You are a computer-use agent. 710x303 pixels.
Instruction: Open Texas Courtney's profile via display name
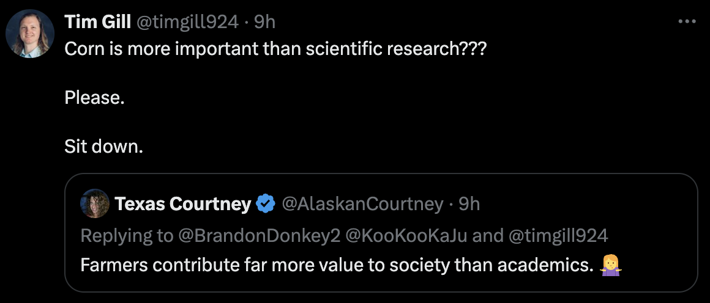tap(182, 204)
